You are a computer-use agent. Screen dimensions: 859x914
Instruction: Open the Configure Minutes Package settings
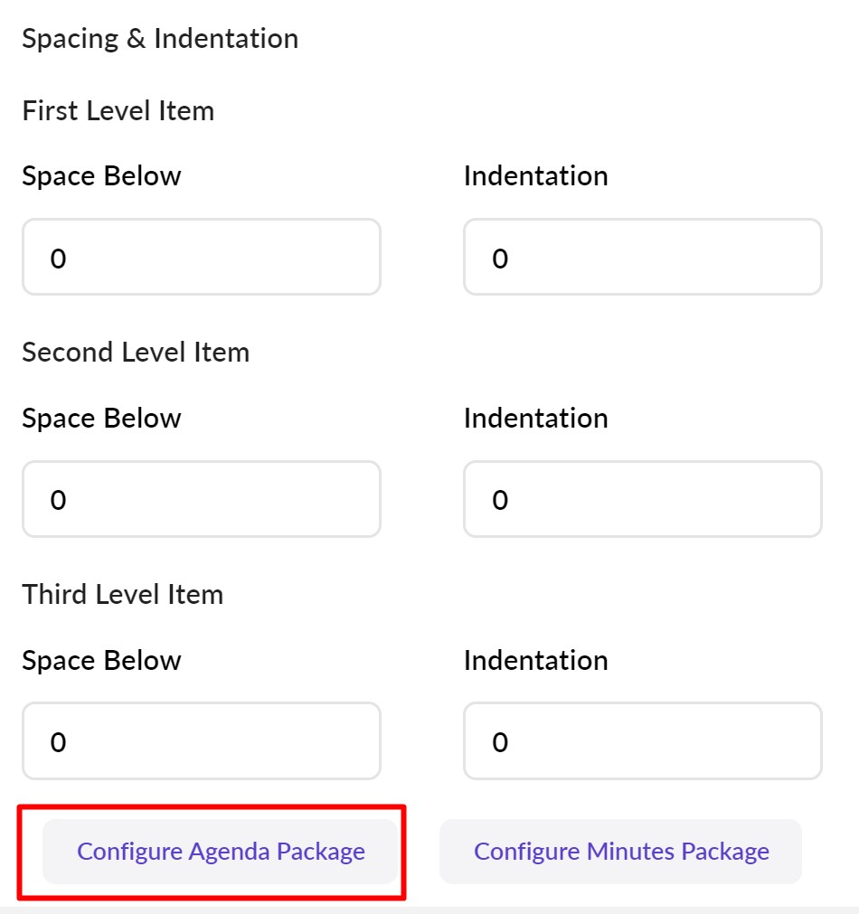(621, 851)
